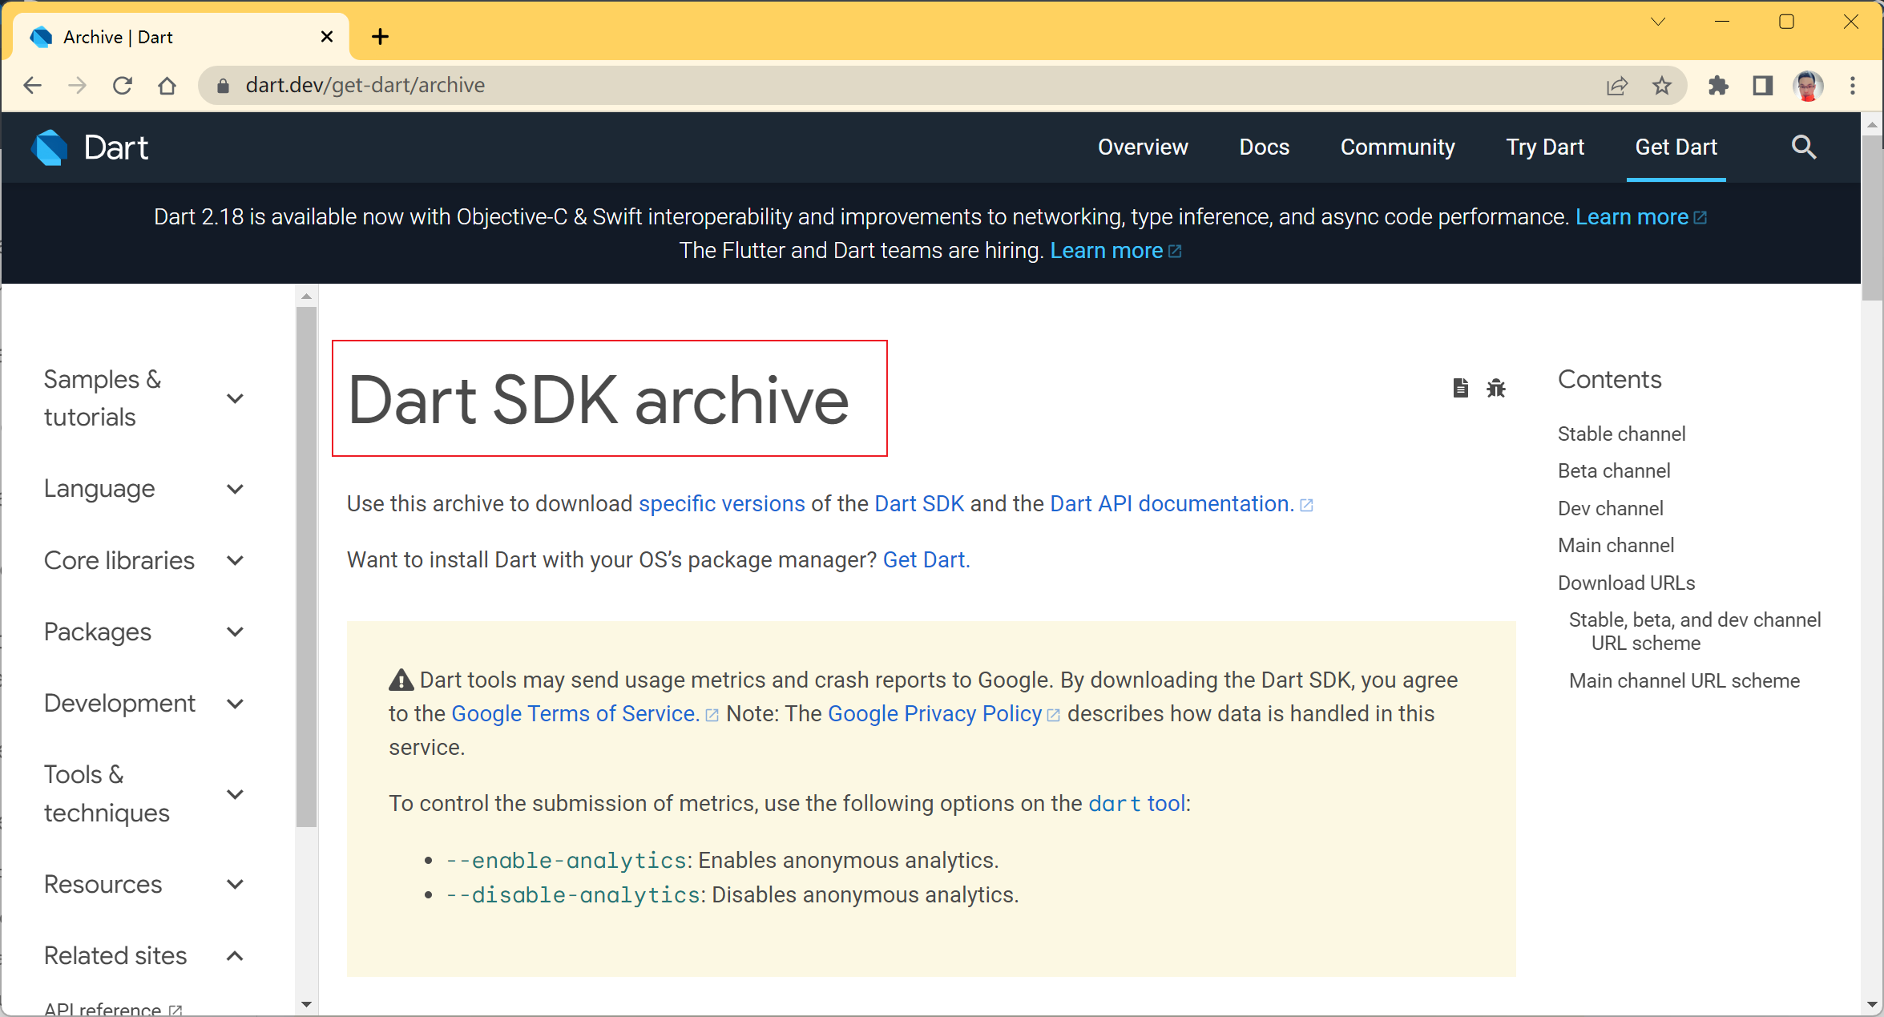This screenshot has width=1884, height=1017.
Task: Click the page vertical scrollbar thumb
Action: point(1872,218)
